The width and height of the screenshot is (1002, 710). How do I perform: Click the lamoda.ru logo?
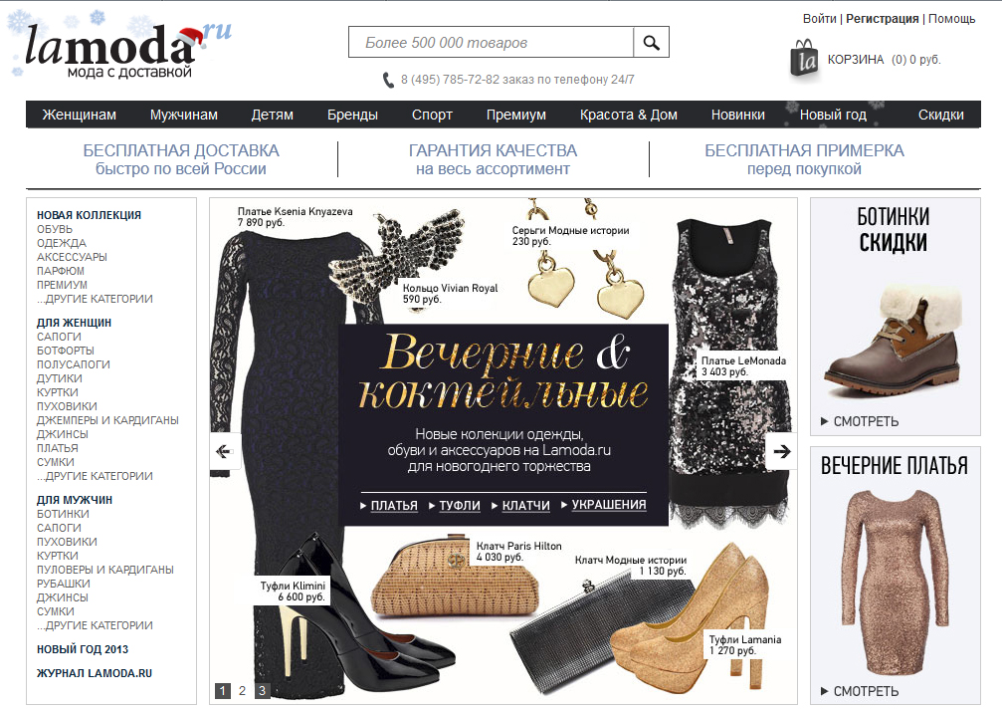point(121,50)
